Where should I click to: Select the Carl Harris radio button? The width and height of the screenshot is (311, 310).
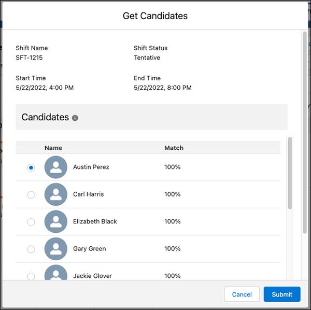click(31, 195)
